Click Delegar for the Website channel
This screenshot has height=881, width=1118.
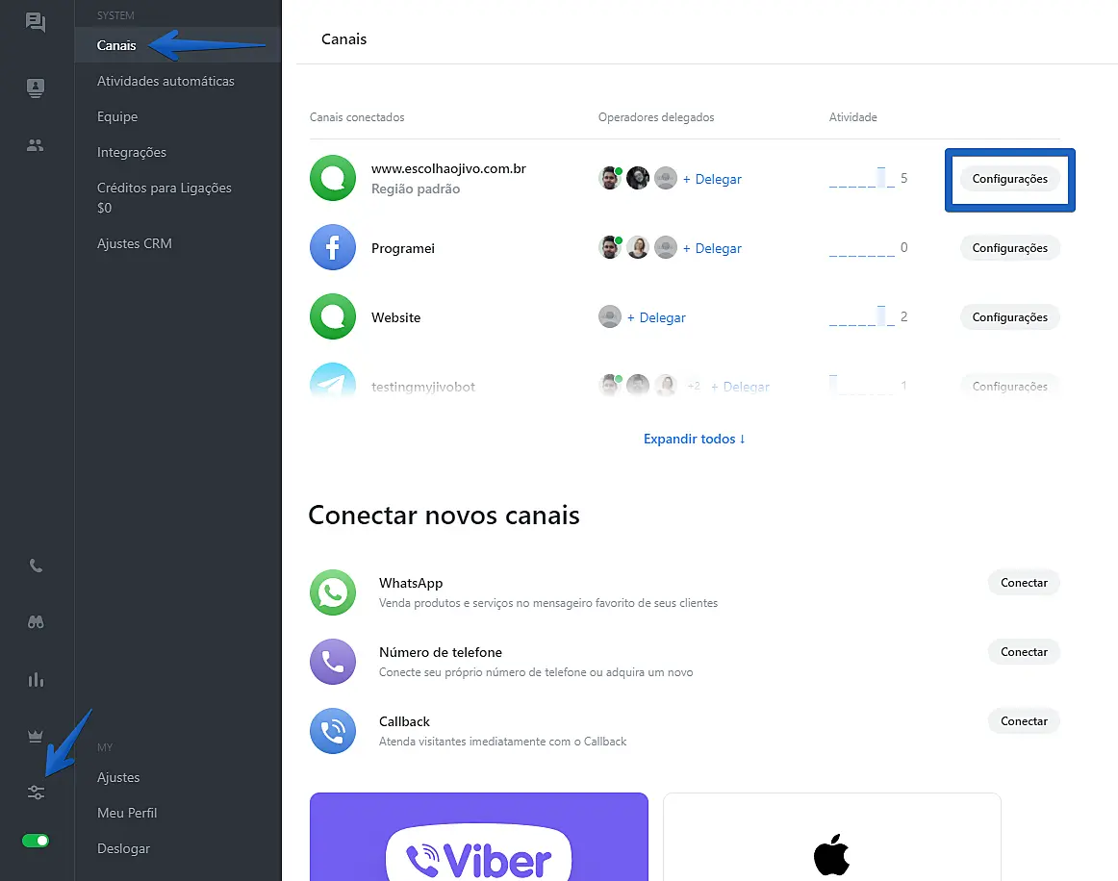[x=657, y=317]
